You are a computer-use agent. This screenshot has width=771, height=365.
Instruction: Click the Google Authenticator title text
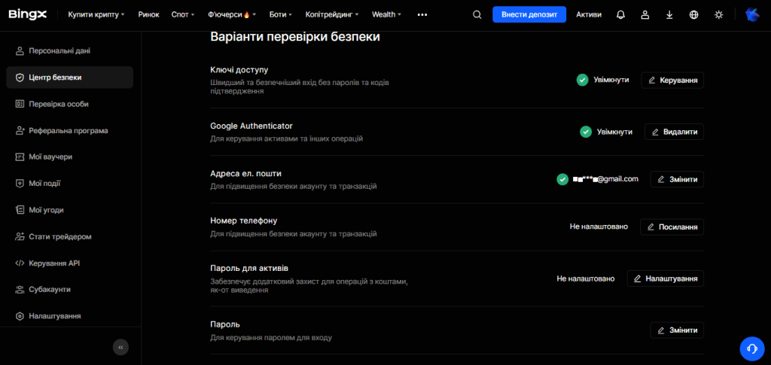251,126
